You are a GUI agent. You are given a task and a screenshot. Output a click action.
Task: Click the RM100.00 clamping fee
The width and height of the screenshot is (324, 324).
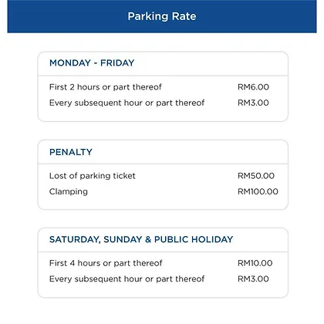258,191
